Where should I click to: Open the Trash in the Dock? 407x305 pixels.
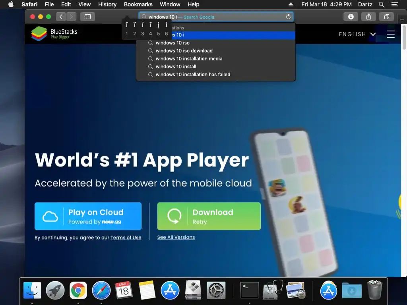click(374, 290)
